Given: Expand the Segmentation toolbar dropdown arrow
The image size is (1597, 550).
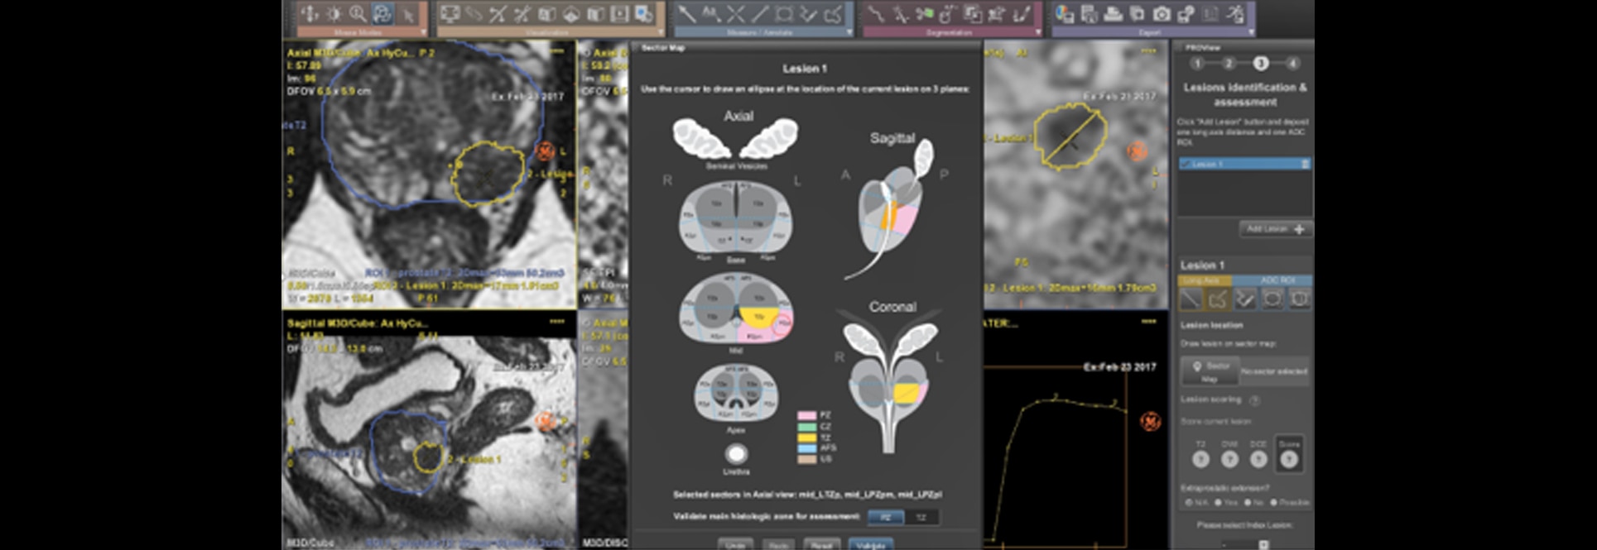Looking at the screenshot, I should tap(1038, 32).
